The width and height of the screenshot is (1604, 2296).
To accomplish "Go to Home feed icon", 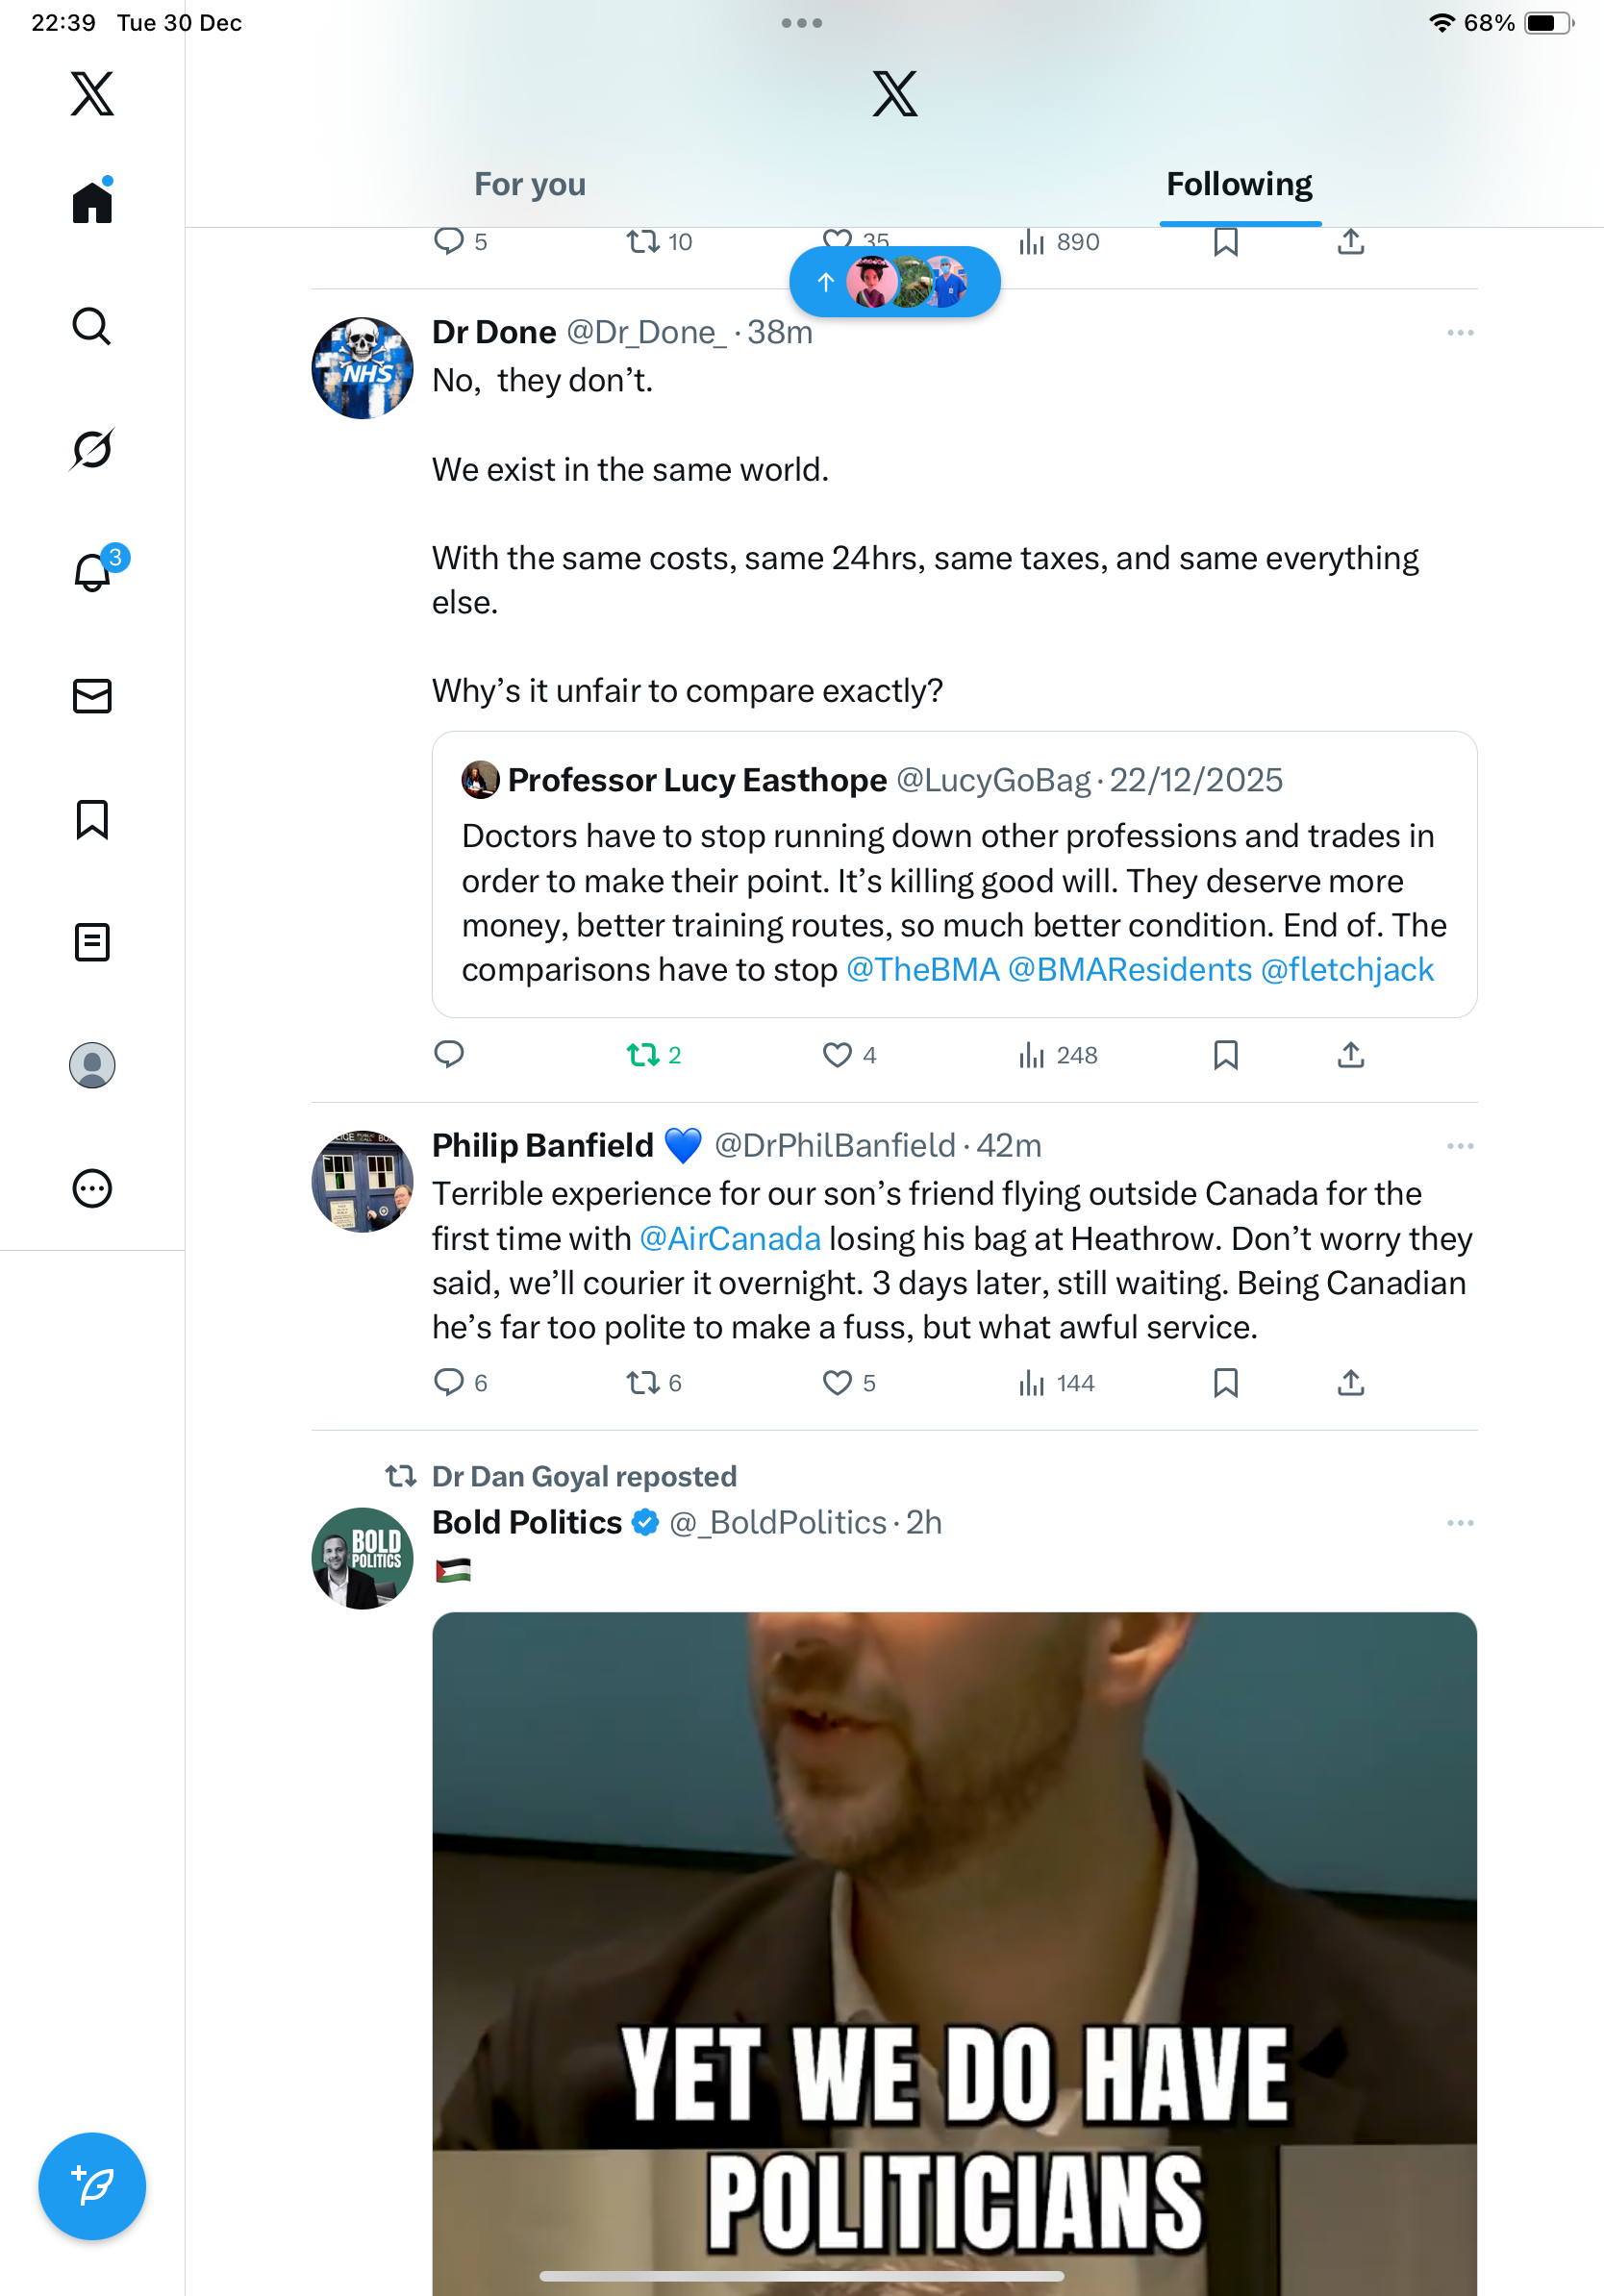I will [x=91, y=202].
